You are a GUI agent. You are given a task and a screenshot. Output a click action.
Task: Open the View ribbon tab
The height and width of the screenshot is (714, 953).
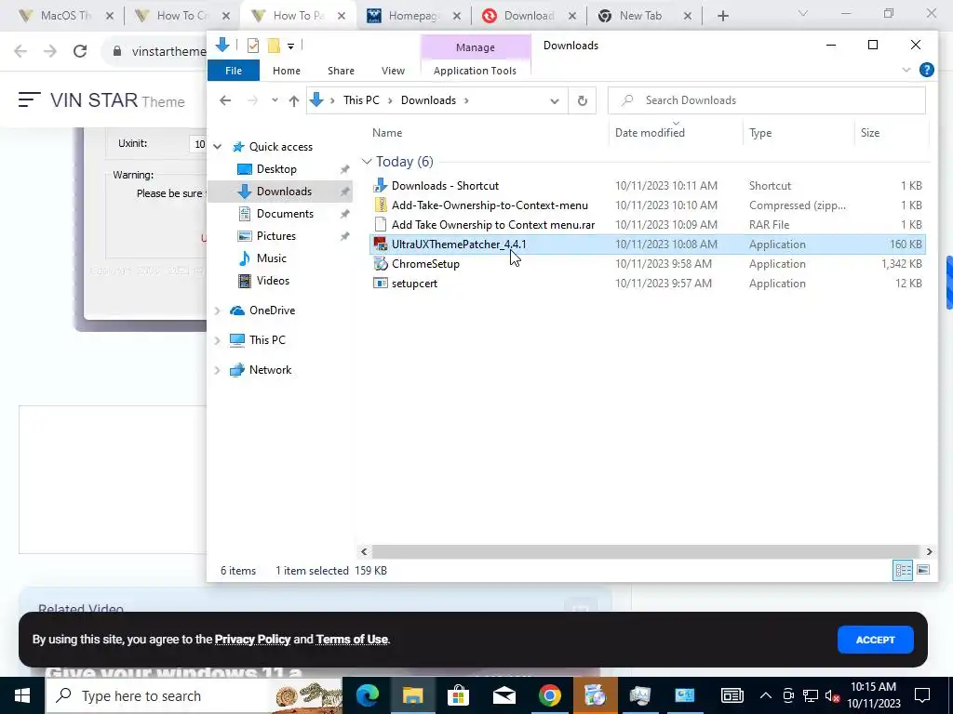393,71
